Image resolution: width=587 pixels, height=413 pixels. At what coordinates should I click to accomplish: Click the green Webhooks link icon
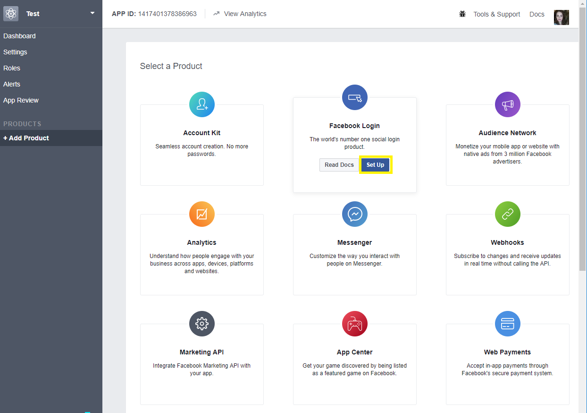point(508,214)
